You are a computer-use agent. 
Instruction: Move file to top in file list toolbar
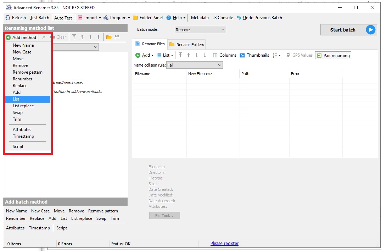pyautogui.click(x=180, y=55)
